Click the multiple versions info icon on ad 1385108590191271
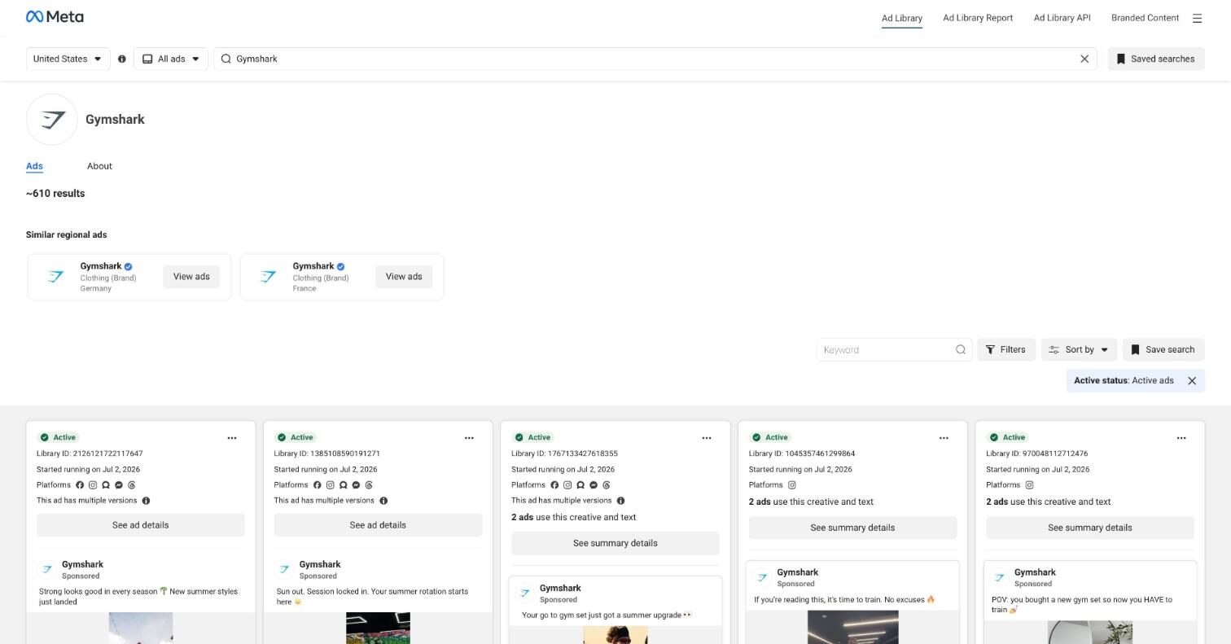The width and height of the screenshot is (1231, 644). click(383, 501)
